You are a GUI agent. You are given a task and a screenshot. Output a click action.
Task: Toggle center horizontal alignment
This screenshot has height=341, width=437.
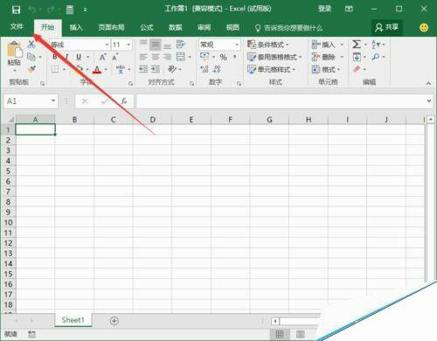pos(156,57)
